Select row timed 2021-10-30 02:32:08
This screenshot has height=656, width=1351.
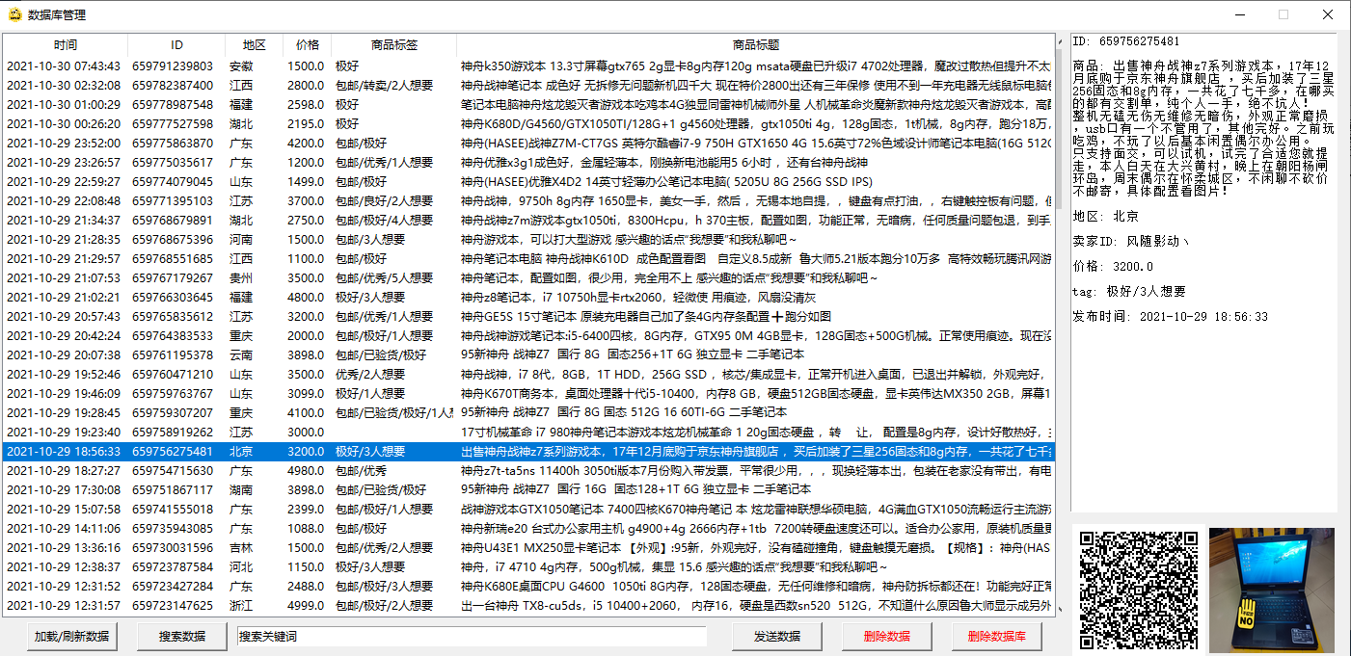coord(528,86)
